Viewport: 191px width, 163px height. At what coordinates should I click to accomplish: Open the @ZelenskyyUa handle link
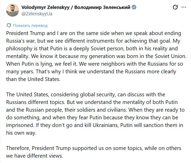pos(37,14)
